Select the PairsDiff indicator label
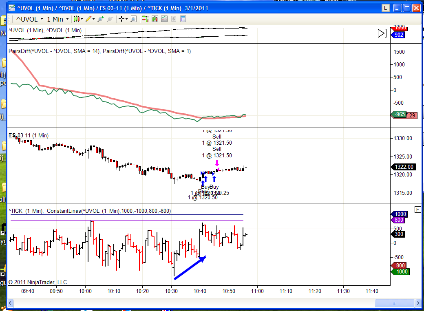 coord(100,51)
